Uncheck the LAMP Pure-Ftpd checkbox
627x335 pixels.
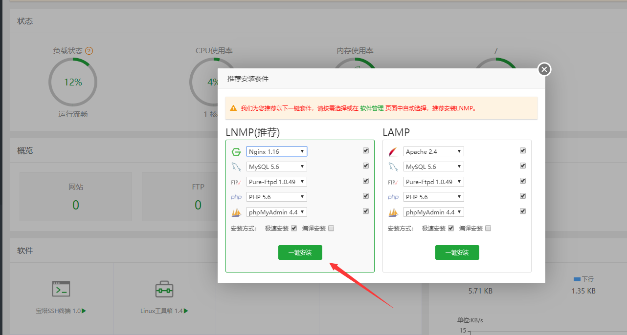pyautogui.click(x=523, y=181)
